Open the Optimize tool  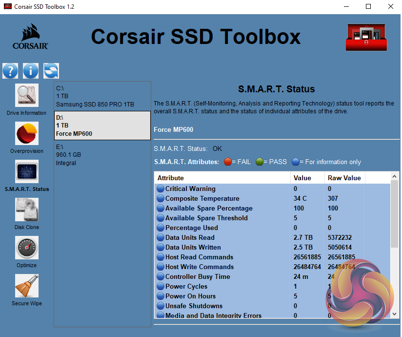coord(27,248)
